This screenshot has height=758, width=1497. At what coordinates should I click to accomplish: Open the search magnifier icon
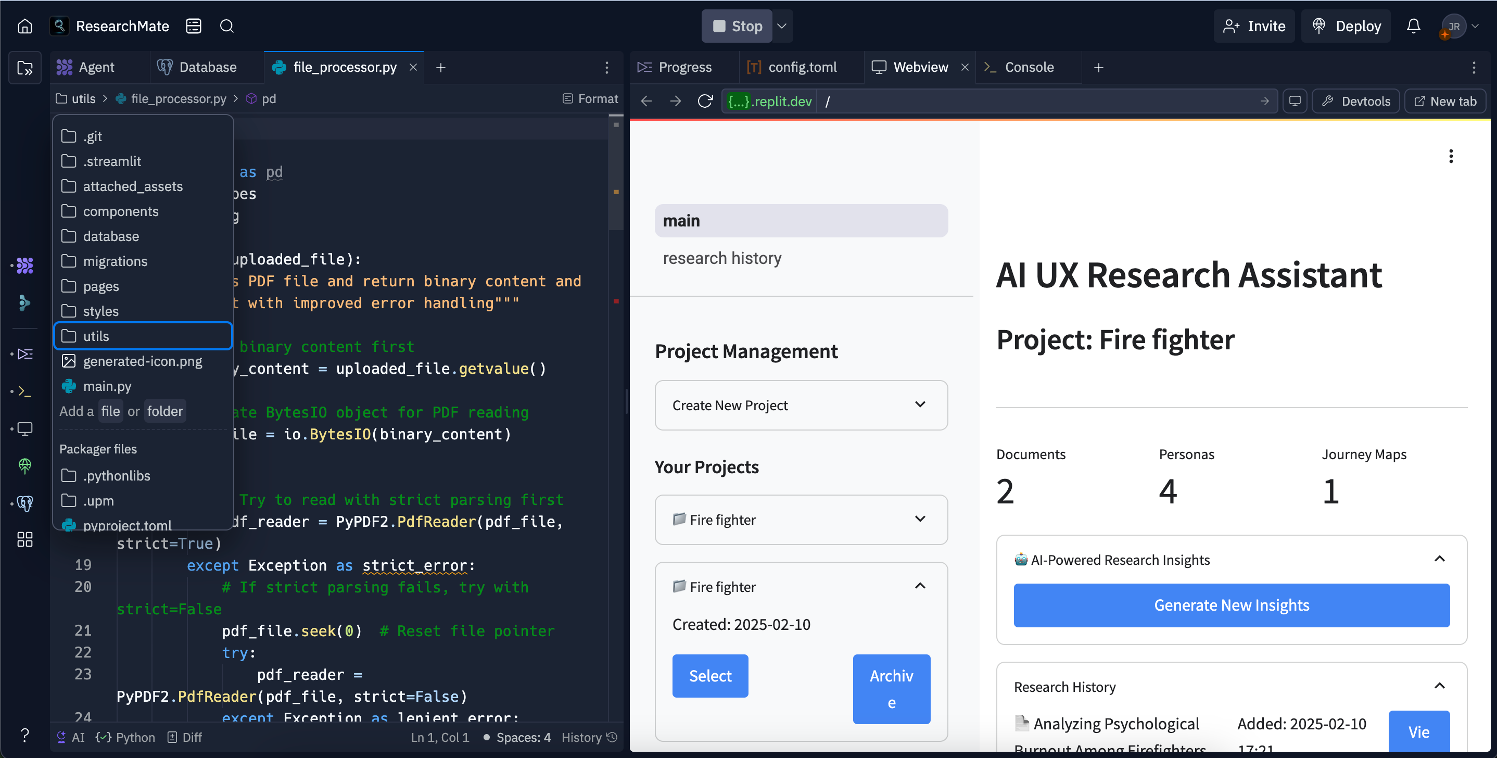226,26
